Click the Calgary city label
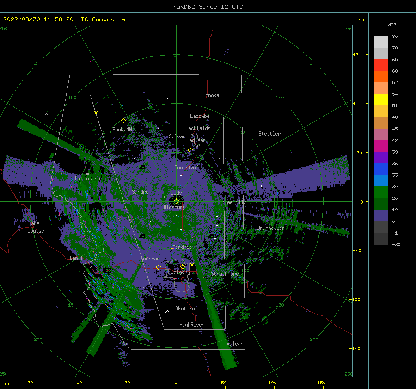416x389 pixels. tap(180, 272)
